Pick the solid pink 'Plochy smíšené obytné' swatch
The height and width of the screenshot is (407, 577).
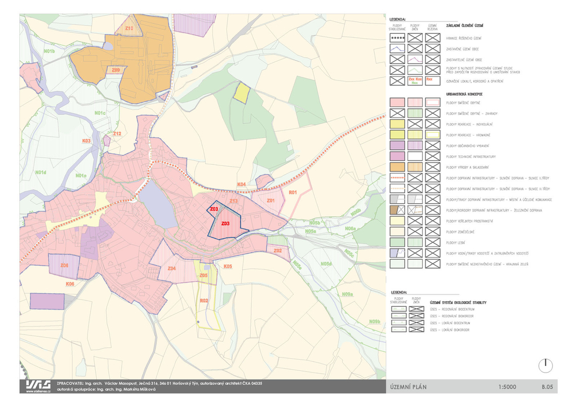tap(398, 102)
